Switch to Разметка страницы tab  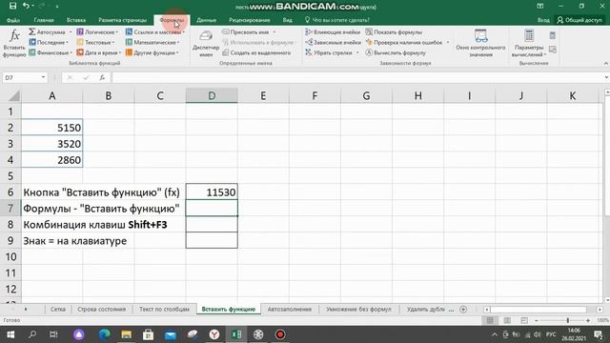click(x=123, y=20)
